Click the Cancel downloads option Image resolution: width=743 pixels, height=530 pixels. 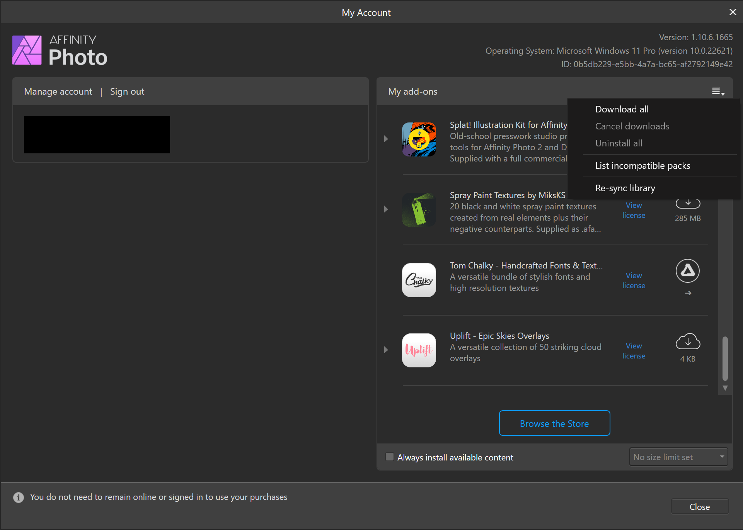(632, 126)
